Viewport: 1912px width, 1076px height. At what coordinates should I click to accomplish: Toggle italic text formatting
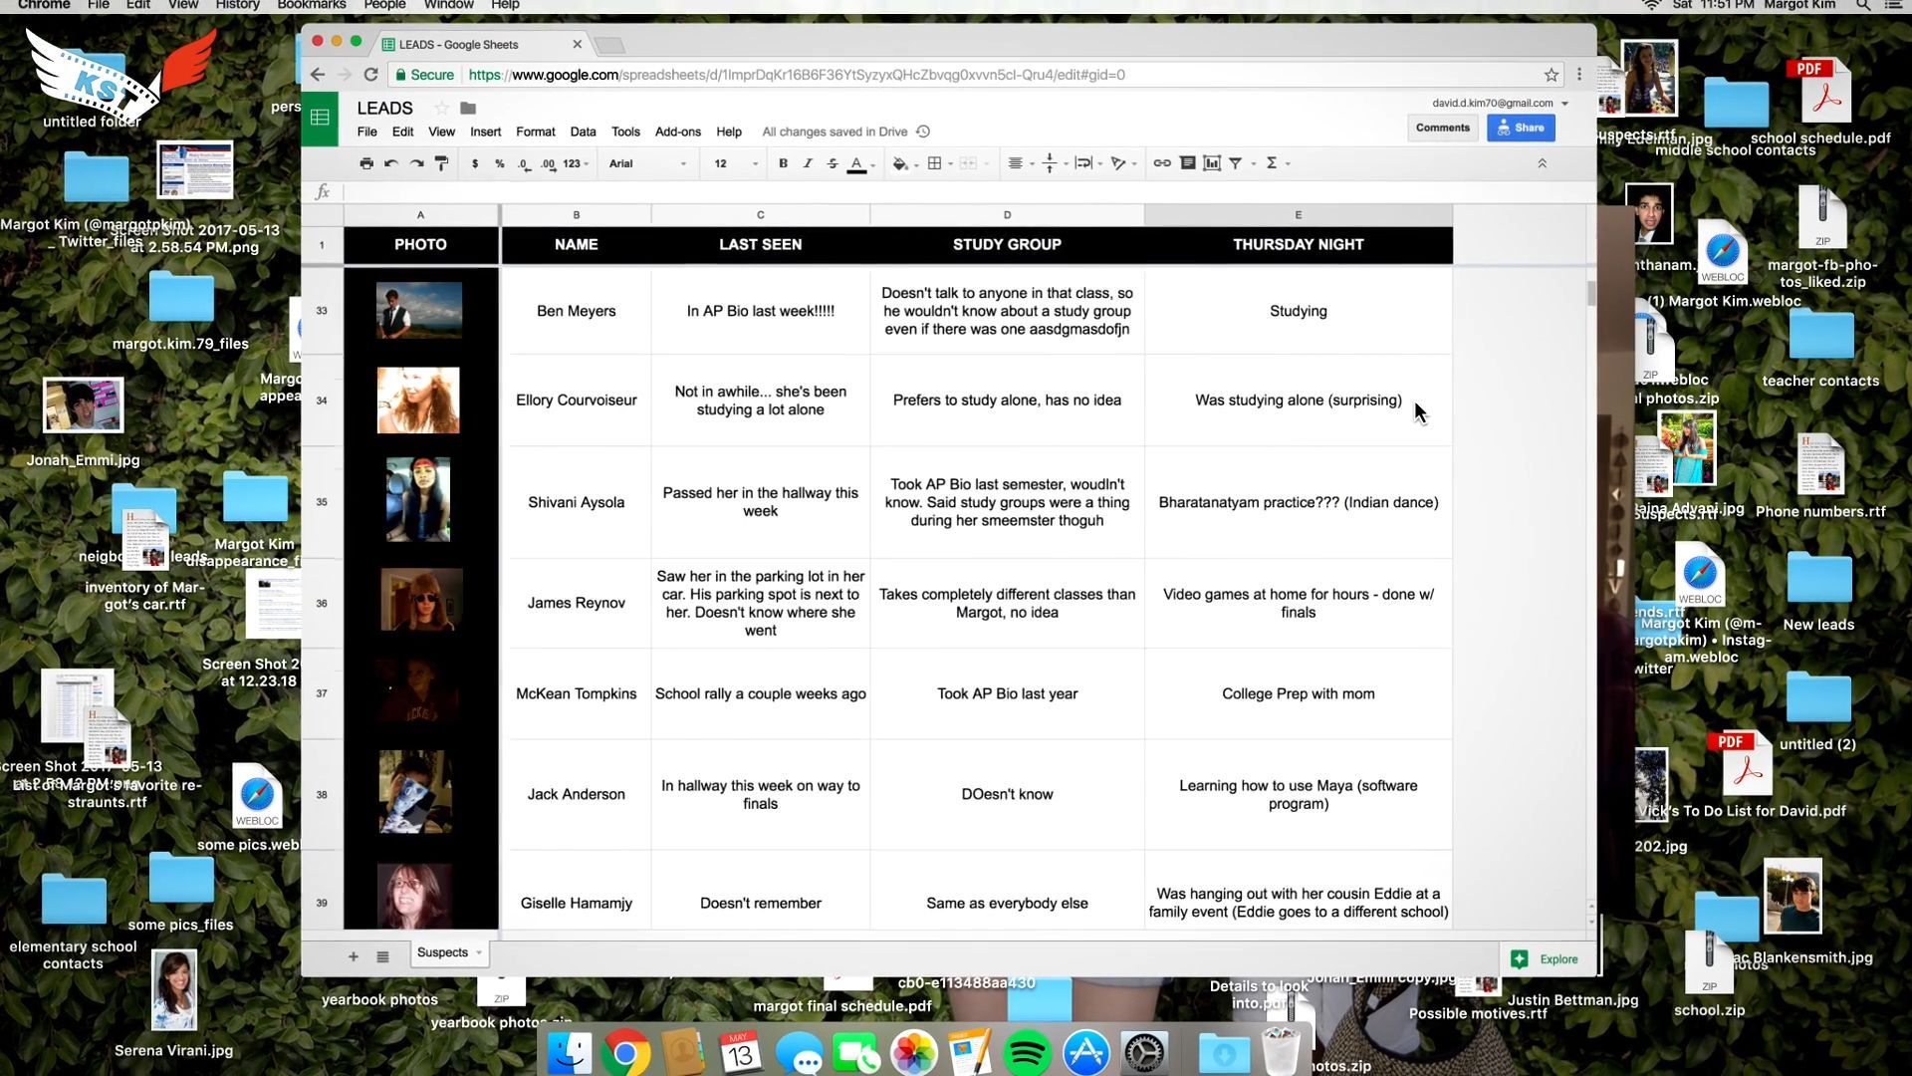[808, 163]
